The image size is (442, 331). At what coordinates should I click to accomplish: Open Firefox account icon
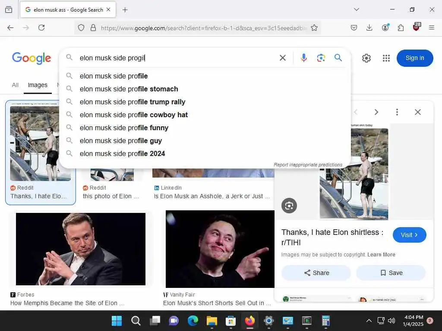385,27
